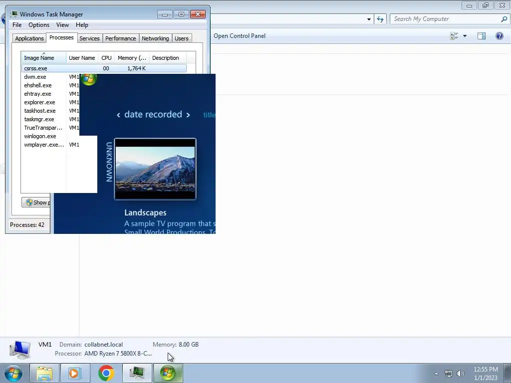511x383 pixels.
Task: Launch Windows Media Player taskbar icon
Action: (x=75, y=373)
